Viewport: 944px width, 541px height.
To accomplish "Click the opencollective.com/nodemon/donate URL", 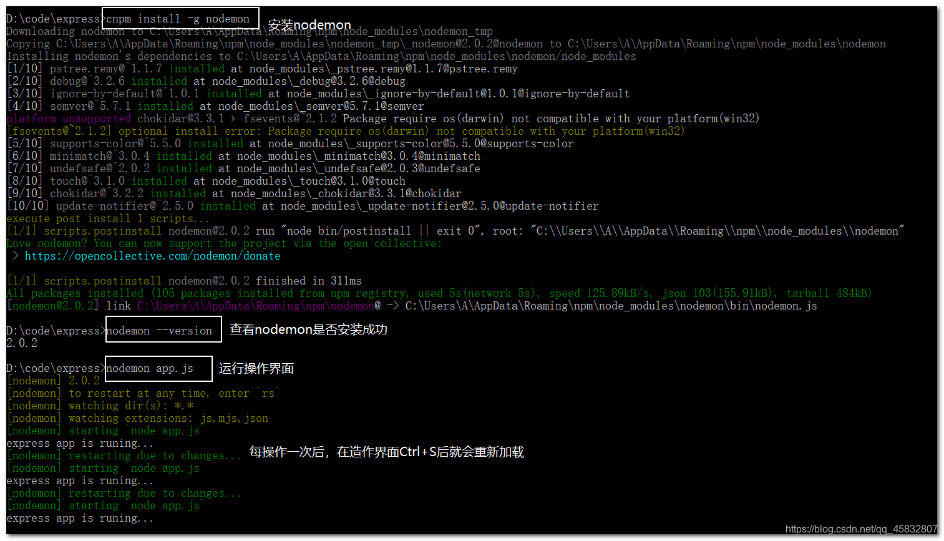I will click(153, 256).
